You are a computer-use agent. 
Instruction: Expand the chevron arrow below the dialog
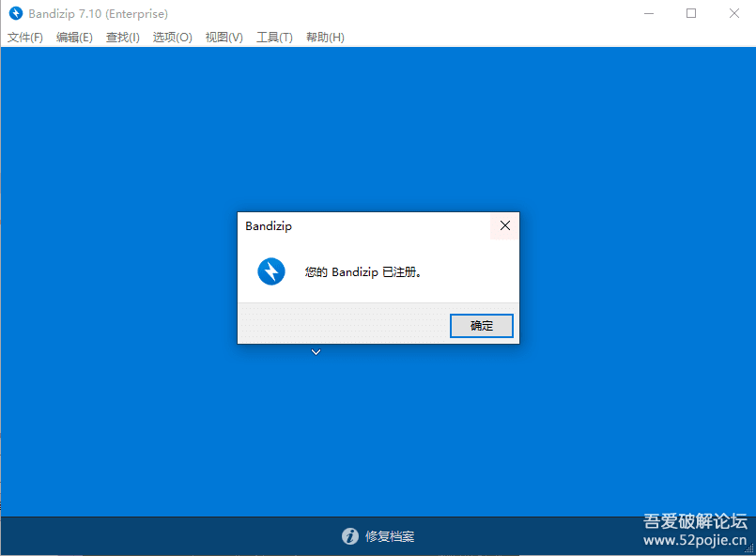tap(316, 352)
